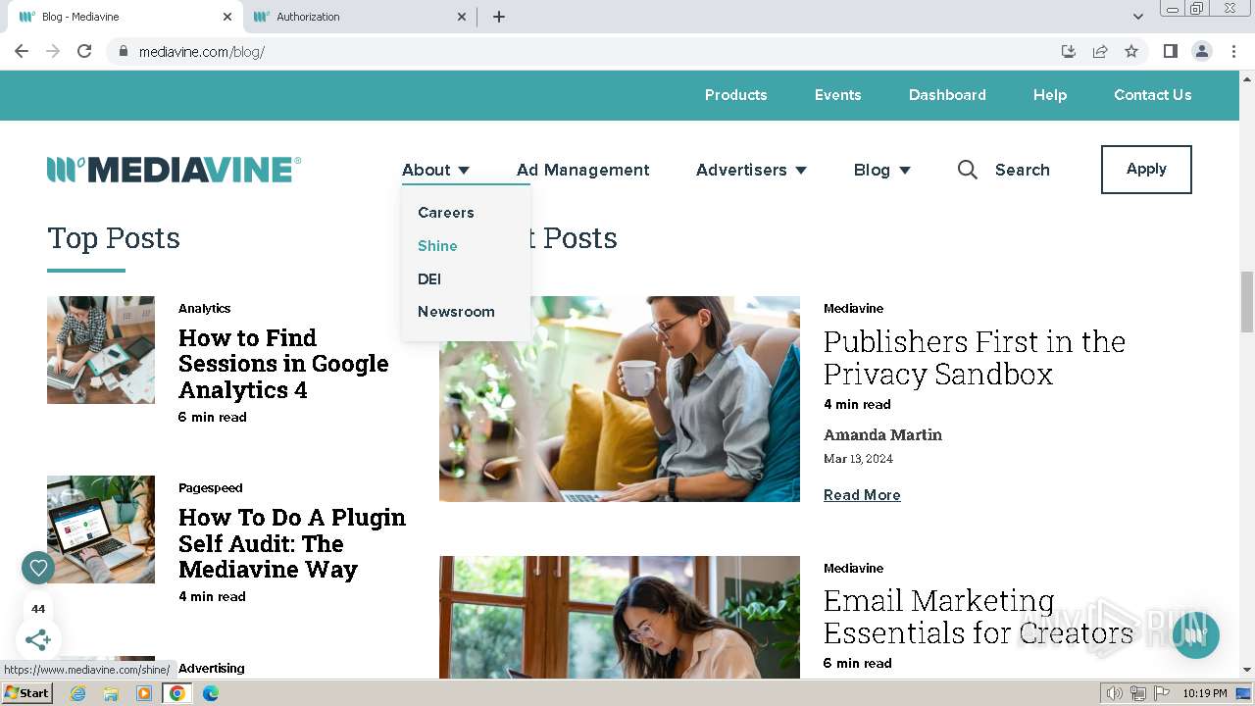This screenshot has width=1255, height=706.
Task: Close the Authorization tab
Action: pos(462,17)
